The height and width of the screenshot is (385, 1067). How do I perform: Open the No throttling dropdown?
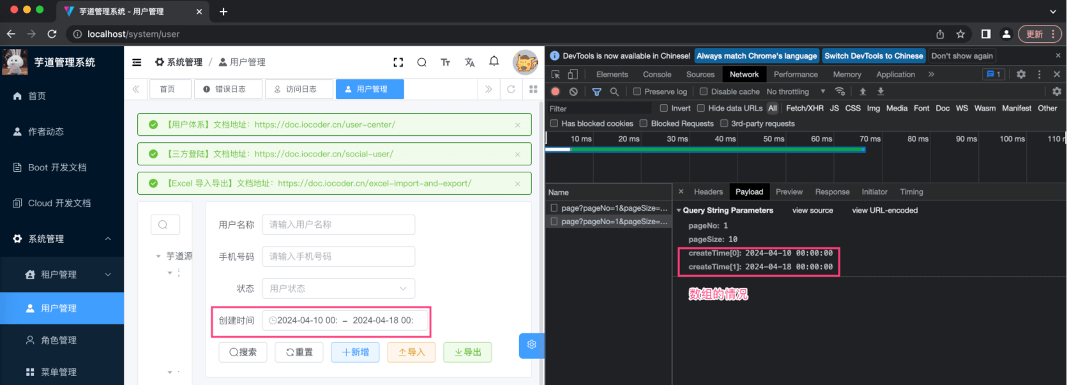pos(796,92)
